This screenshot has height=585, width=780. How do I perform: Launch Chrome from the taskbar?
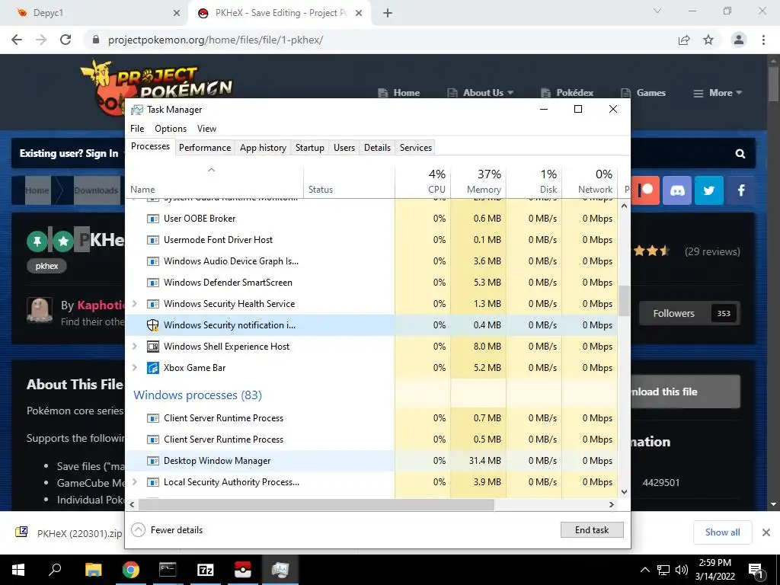[x=131, y=570]
